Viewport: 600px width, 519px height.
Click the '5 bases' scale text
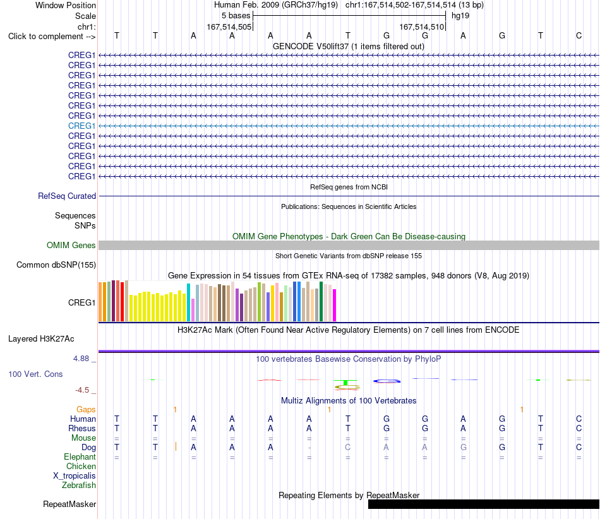[236, 16]
